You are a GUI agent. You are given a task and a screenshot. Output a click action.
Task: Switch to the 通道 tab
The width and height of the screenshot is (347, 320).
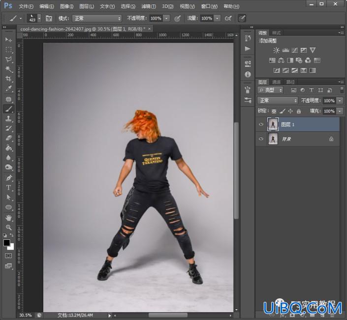(277, 82)
